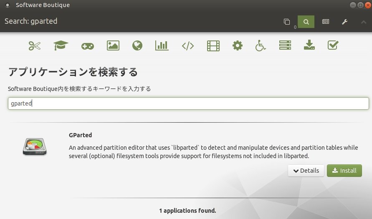The width and height of the screenshot is (372, 219).
Task: Open the Sound & Video category (film icon)
Action: pos(213,46)
